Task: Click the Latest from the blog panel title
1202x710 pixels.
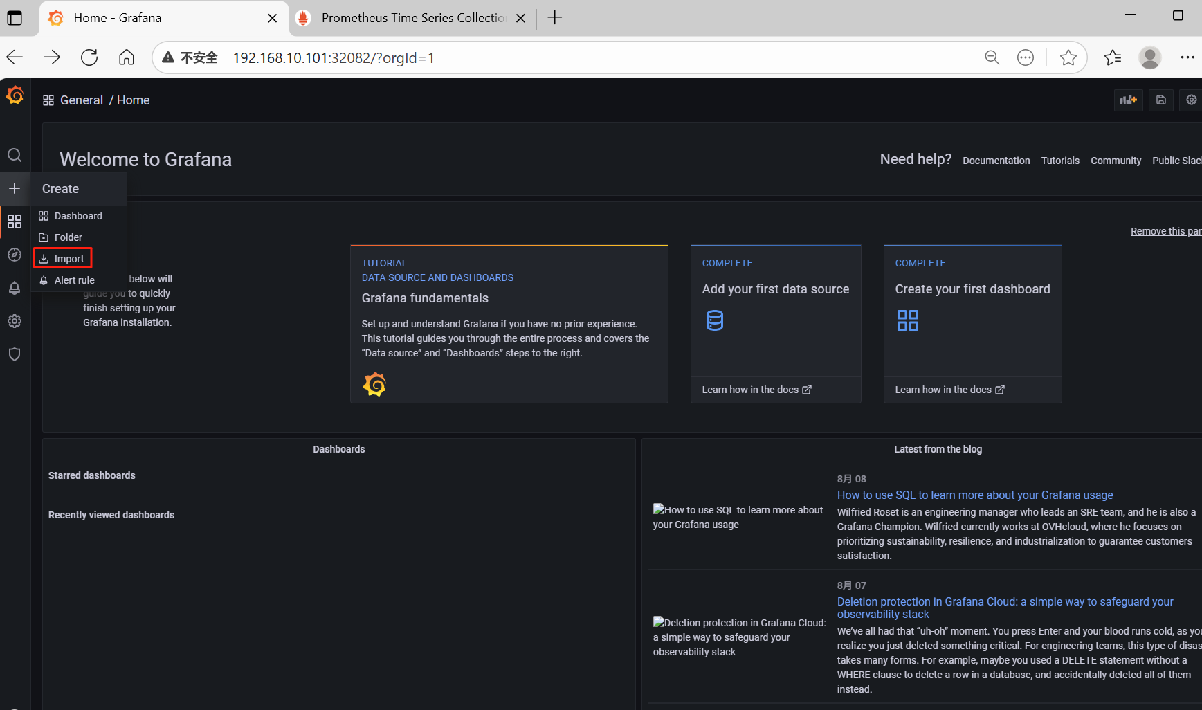Action: point(938,449)
